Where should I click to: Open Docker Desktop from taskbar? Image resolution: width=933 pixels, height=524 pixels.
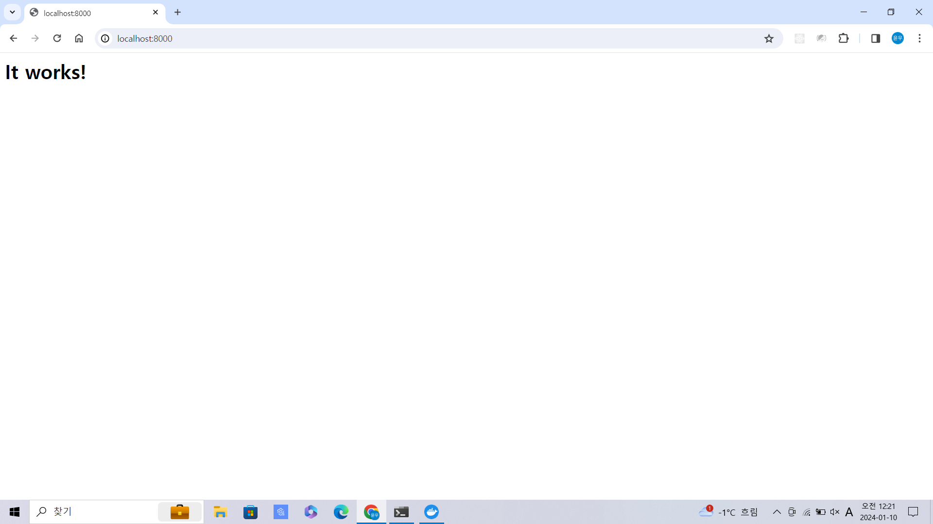(x=432, y=512)
